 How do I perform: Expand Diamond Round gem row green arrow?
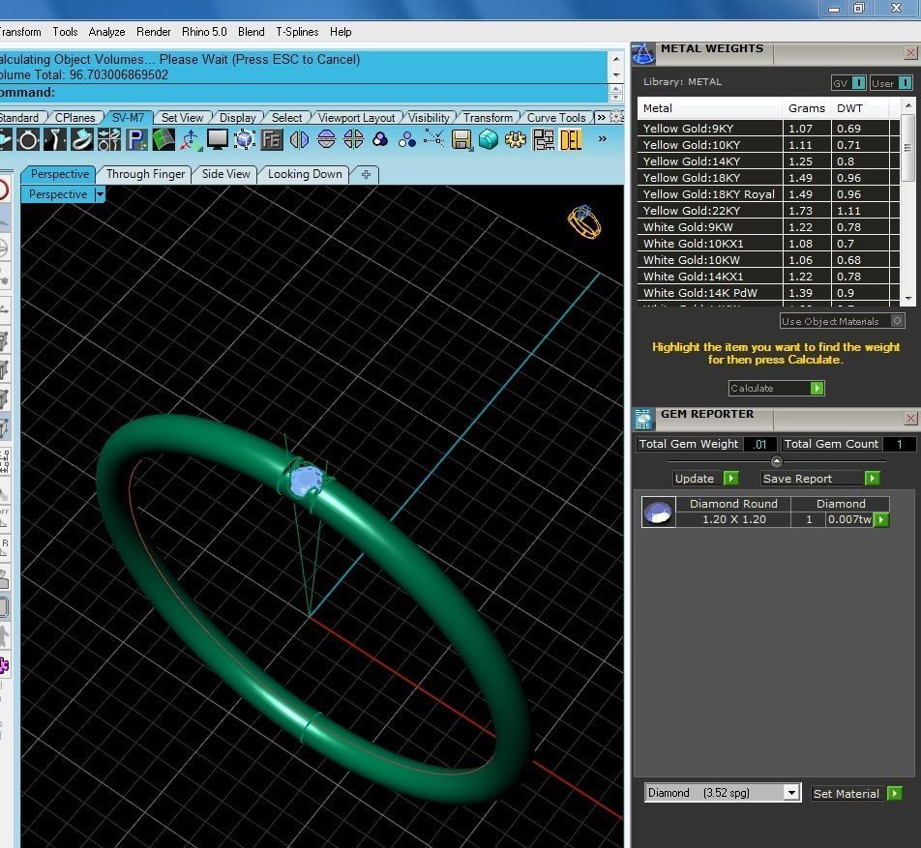[x=881, y=519]
